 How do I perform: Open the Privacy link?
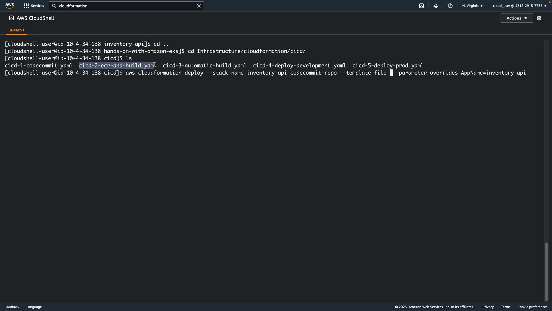(x=488, y=307)
